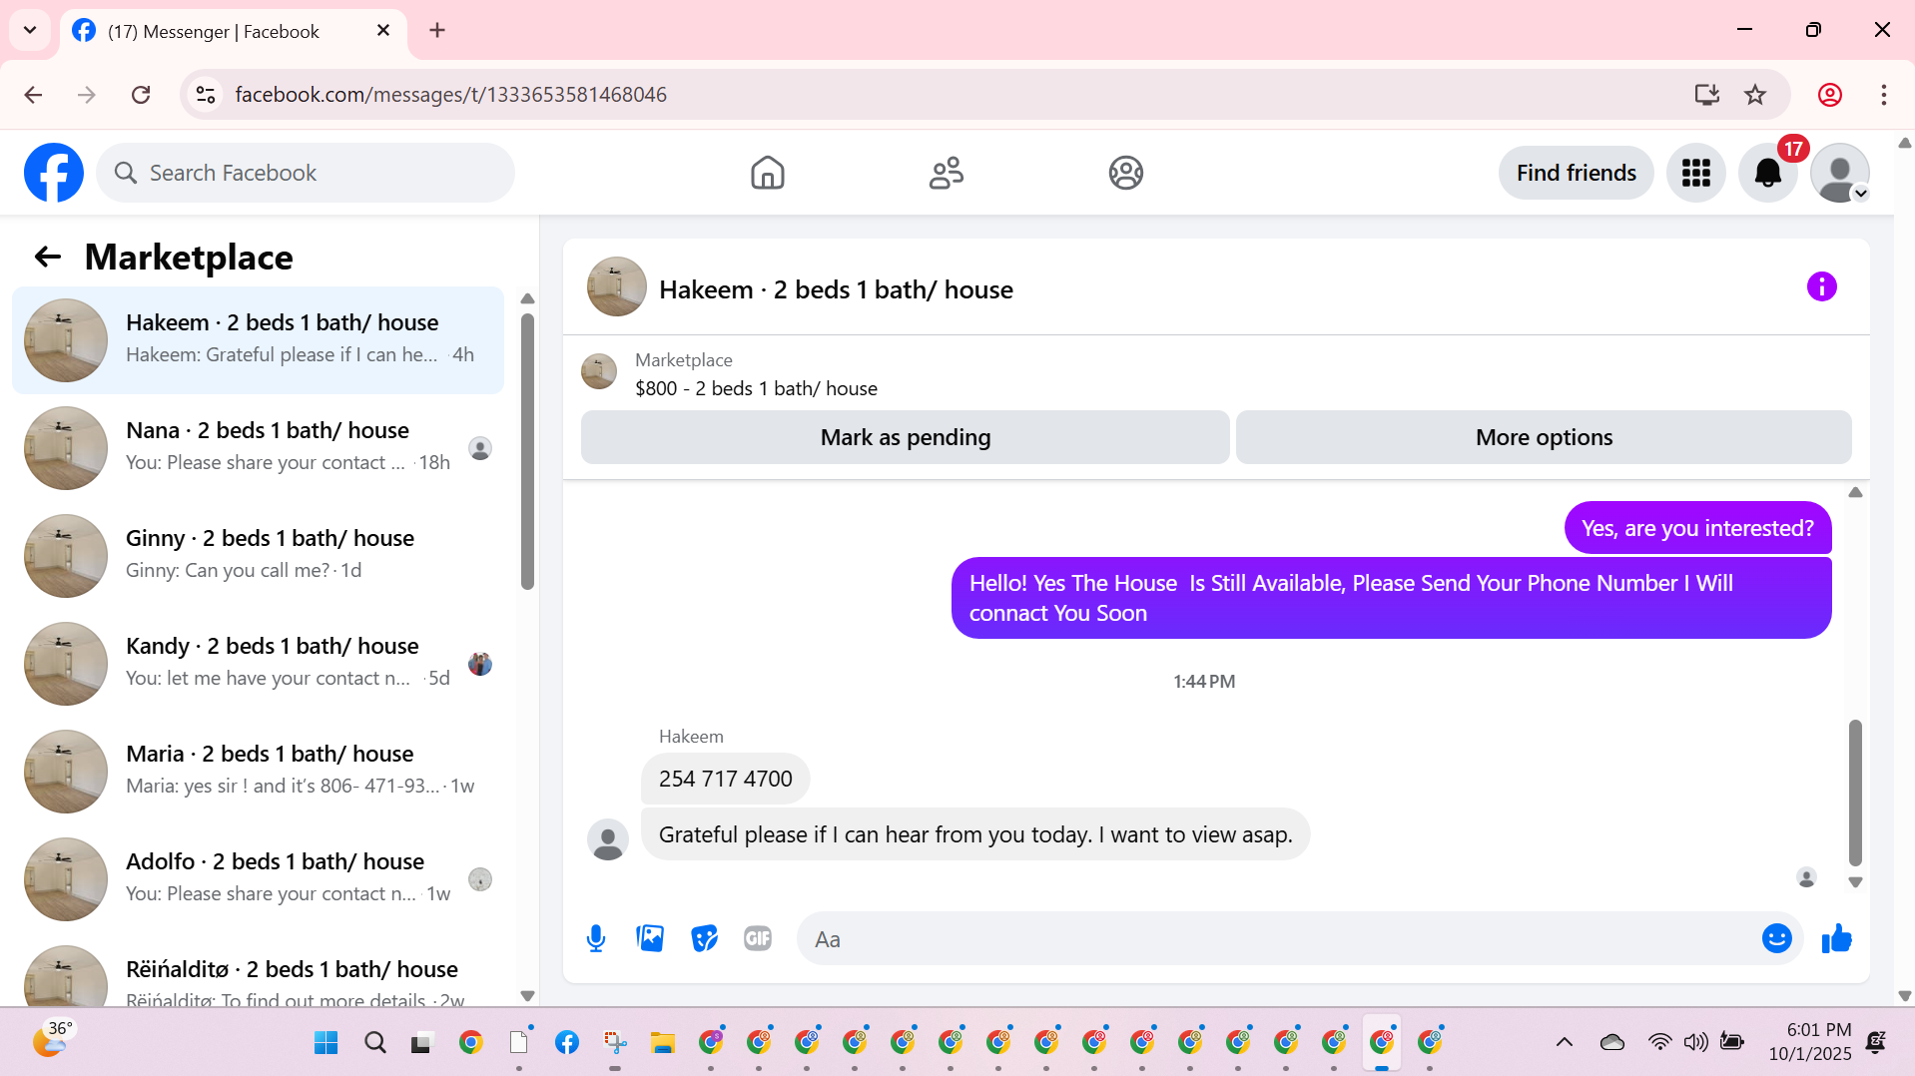Open Ginny conversation in chat list
The image size is (1915, 1076).
pyautogui.click(x=258, y=556)
